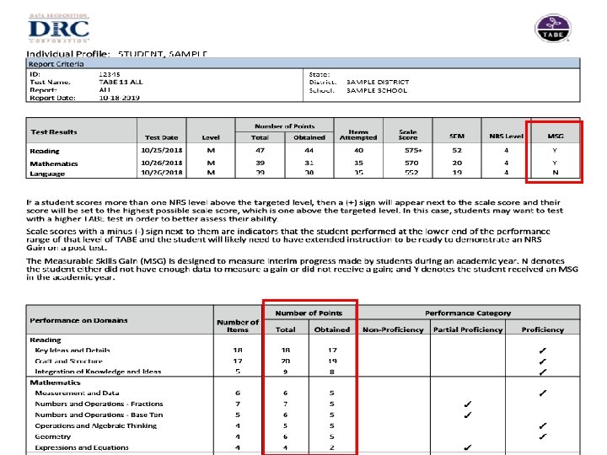The height and width of the screenshot is (455, 607).
Task: Click the SEM column header
Action: 457,136
